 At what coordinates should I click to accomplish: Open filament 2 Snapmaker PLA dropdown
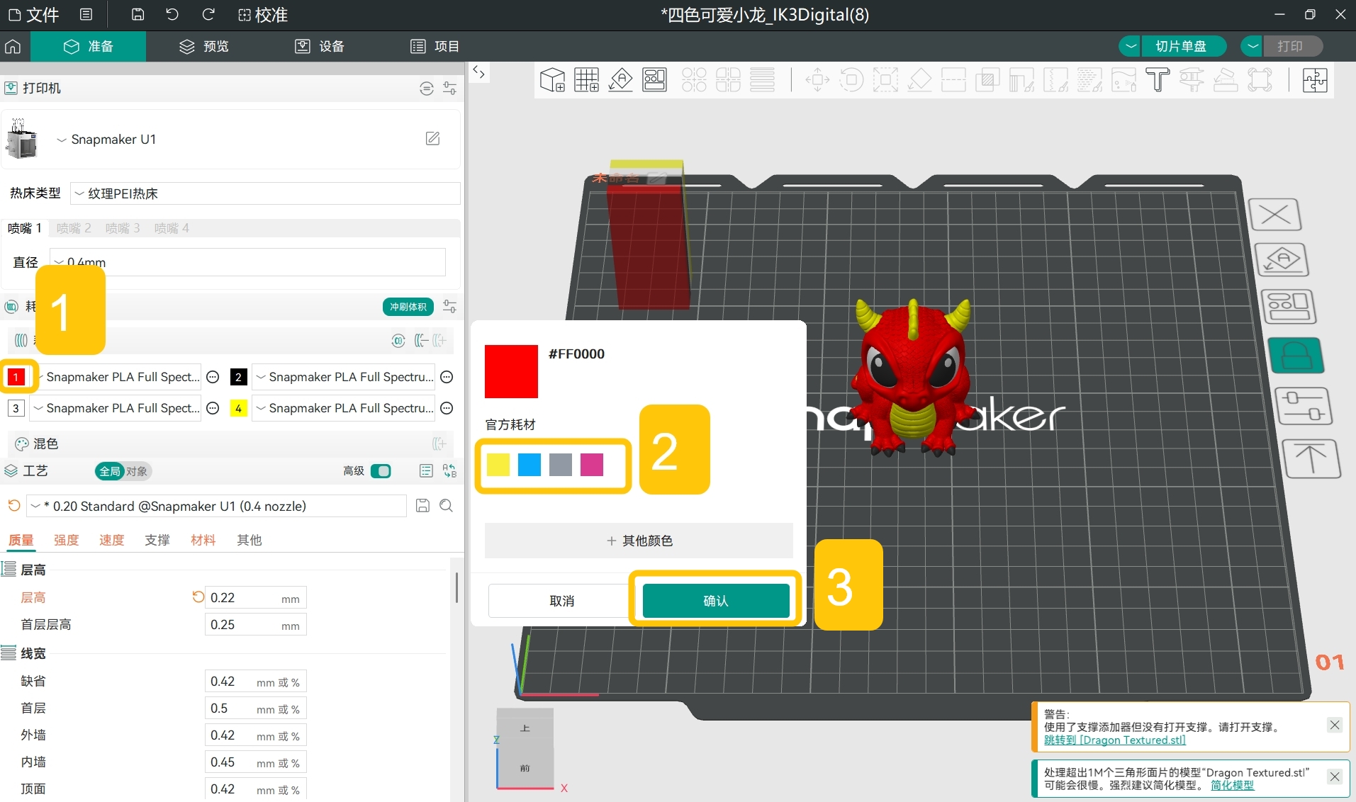(x=344, y=377)
